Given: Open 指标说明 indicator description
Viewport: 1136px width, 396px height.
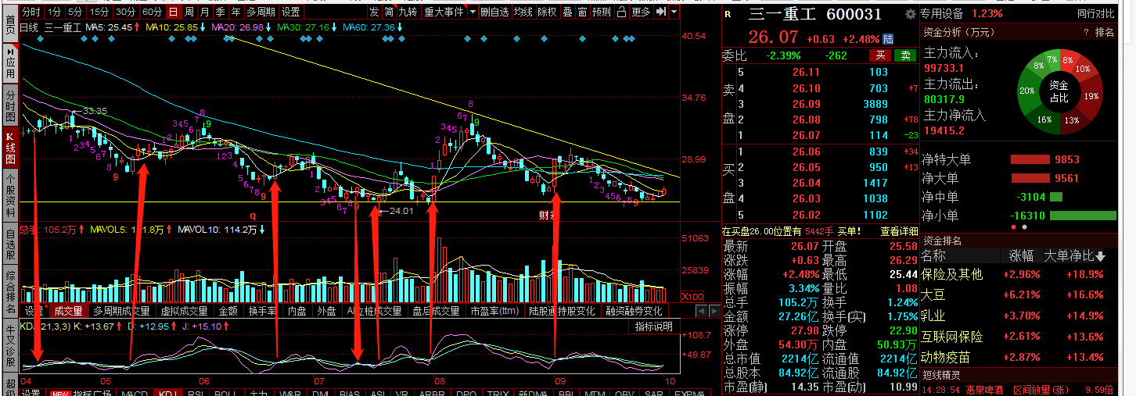Looking at the screenshot, I should pyautogui.click(x=654, y=326).
